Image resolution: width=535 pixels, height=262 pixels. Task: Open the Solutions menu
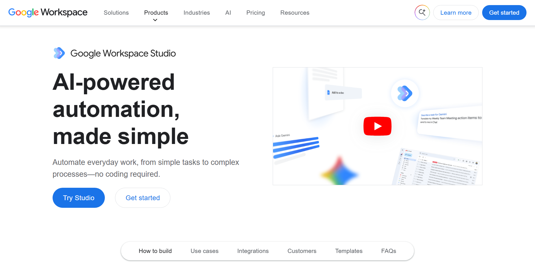pos(116,13)
